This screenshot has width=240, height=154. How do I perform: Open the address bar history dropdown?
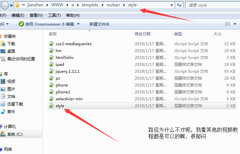pos(172,5)
